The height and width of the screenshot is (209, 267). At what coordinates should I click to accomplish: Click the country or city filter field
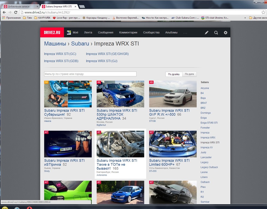click(90, 74)
